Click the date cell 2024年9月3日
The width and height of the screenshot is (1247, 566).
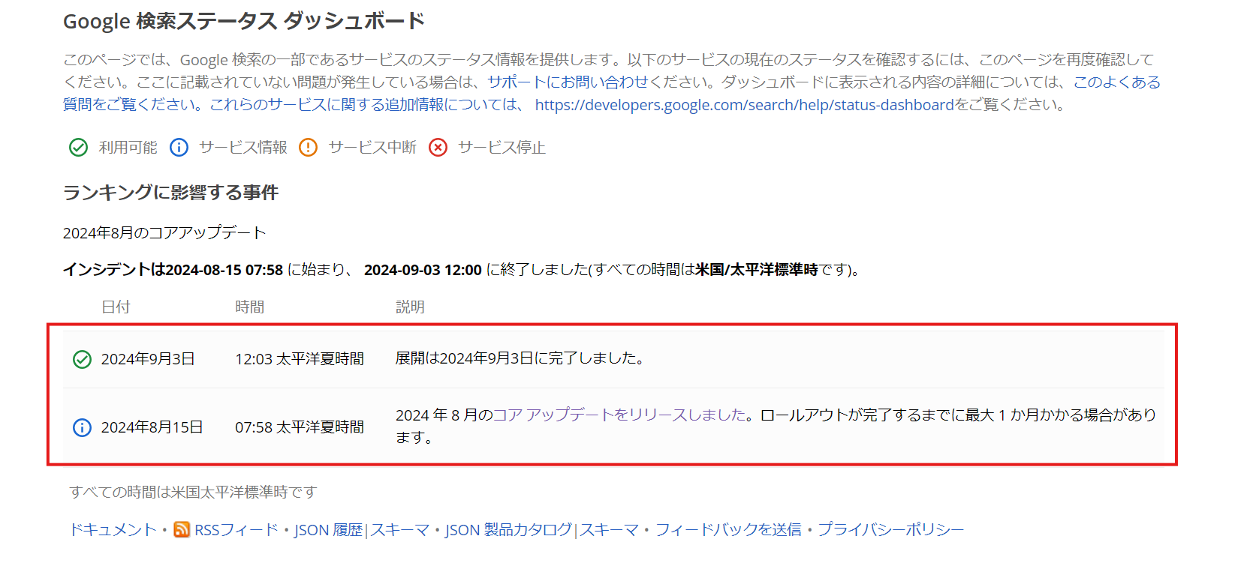(148, 359)
